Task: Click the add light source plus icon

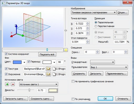Action: [7, 84]
